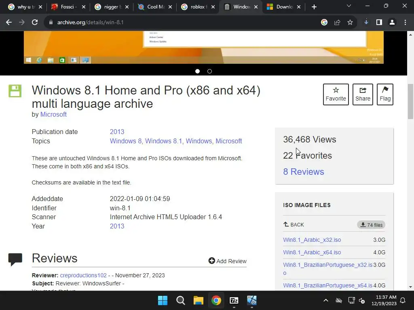Screen dimensions: 414x310
Task: Open 7-Zip from the taskbar
Action: pos(234,300)
